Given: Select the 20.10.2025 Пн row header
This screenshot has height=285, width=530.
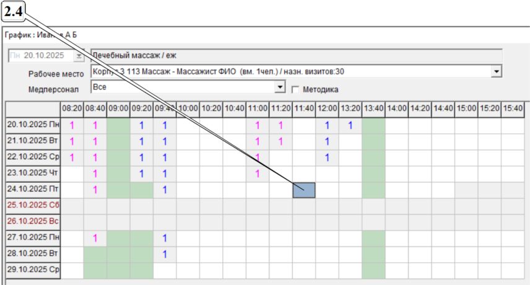Looking at the screenshot, I should point(33,126).
